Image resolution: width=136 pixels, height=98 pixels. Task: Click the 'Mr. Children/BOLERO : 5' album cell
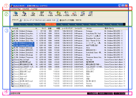coord(113,41)
